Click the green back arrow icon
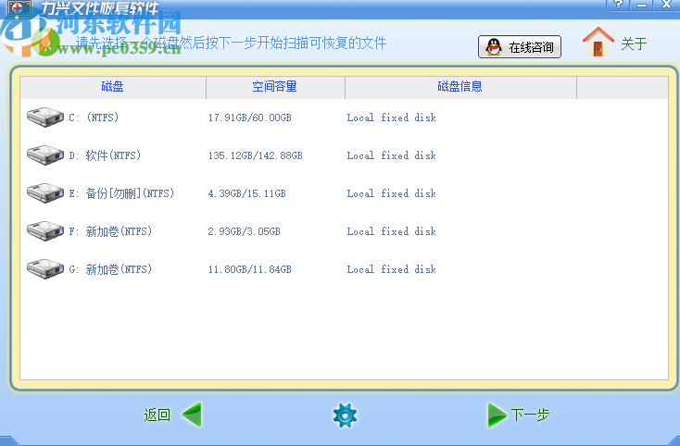Screen dimensions: 680x446 coord(192,415)
